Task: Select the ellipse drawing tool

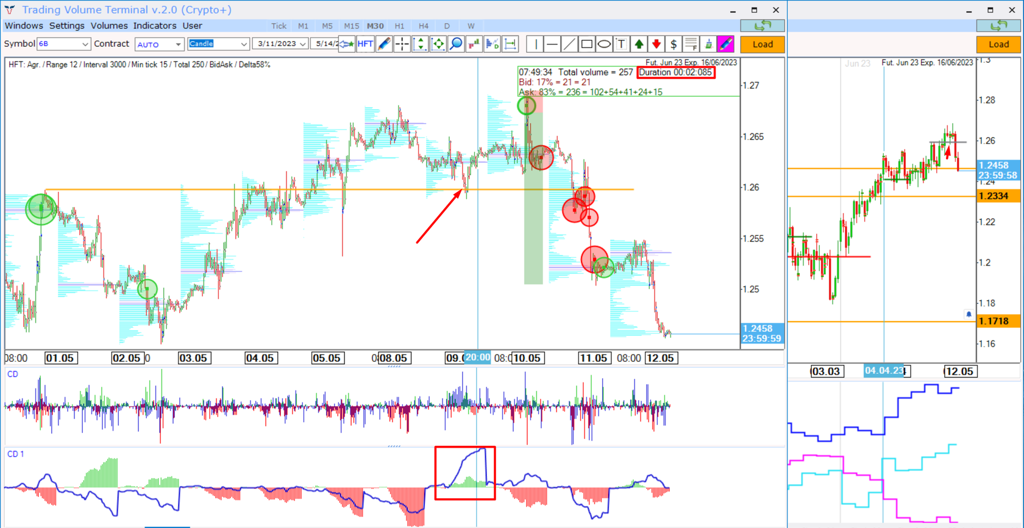Action: tap(604, 44)
